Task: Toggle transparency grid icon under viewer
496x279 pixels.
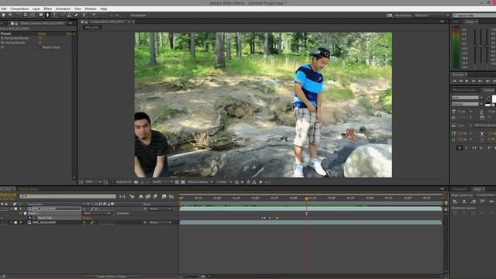Action: click(183, 182)
